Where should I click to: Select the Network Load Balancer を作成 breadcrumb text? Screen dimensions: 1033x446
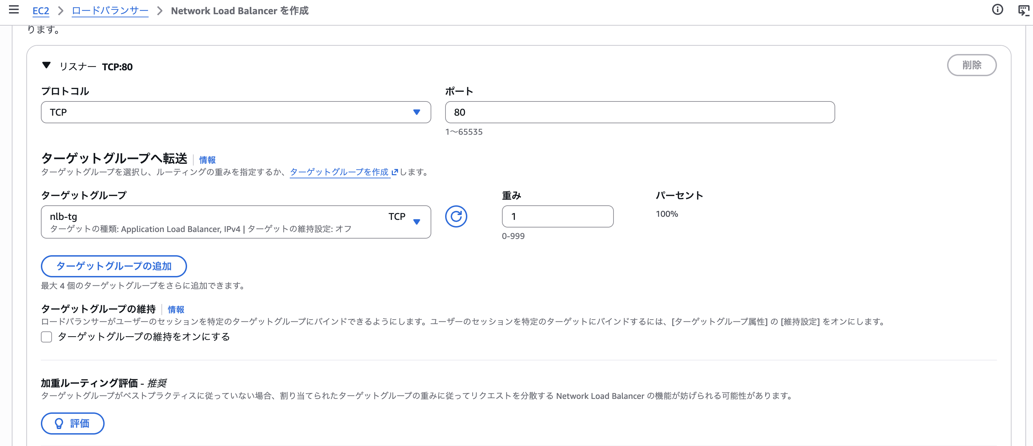[240, 10]
